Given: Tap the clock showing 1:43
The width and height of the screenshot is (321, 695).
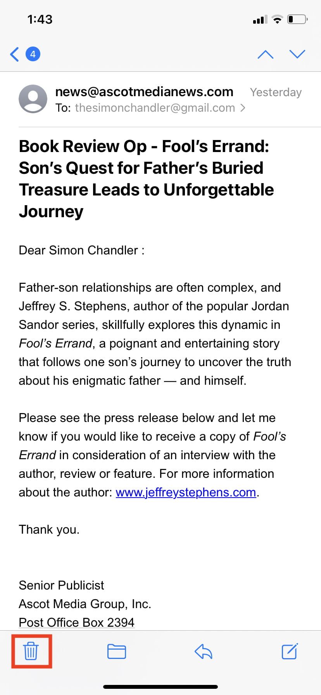Looking at the screenshot, I should (40, 19).
